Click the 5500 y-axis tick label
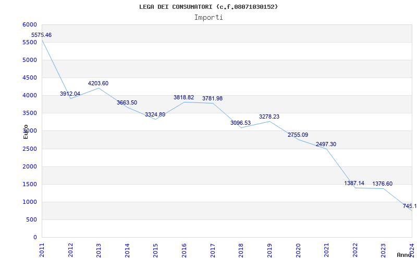The image size is (417, 260). tap(30, 43)
